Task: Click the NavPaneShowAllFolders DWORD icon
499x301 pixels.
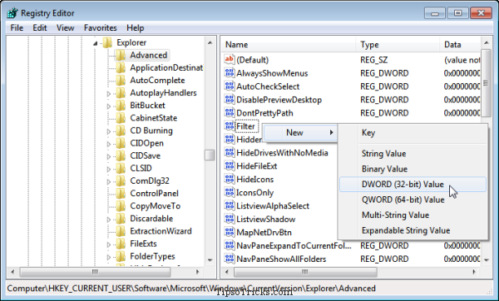Action: coord(230,259)
